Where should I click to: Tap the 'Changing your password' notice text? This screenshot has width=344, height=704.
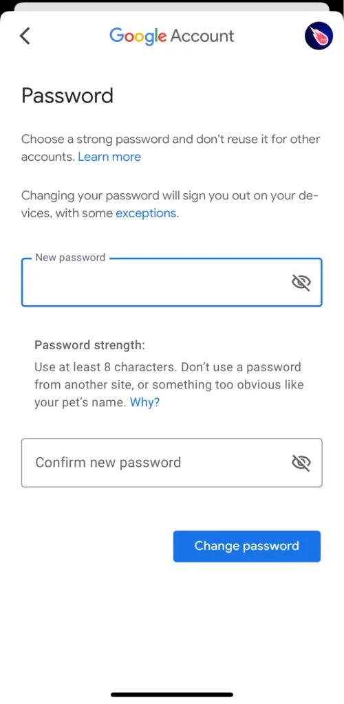click(170, 205)
